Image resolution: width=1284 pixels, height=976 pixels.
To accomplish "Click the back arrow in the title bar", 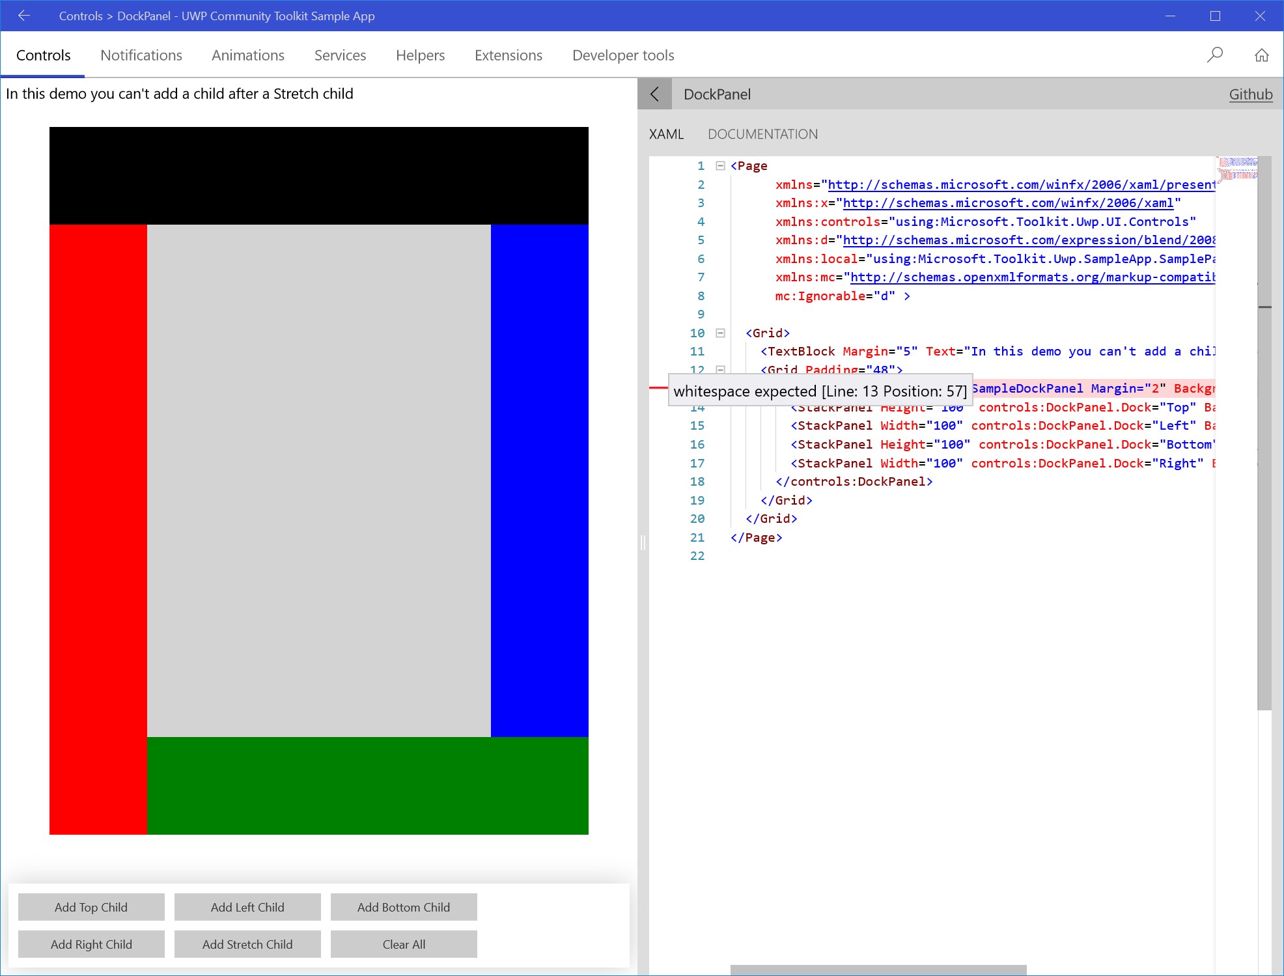I will (24, 16).
